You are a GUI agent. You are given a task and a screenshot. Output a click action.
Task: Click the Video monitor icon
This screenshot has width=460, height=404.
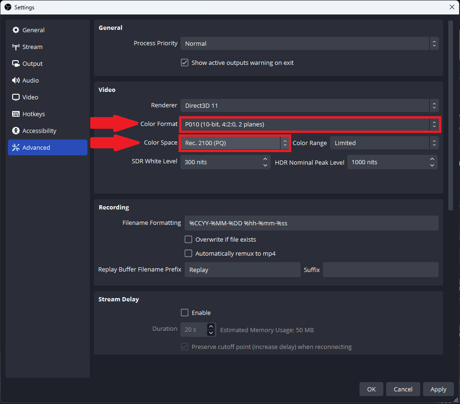[x=16, y=97]
